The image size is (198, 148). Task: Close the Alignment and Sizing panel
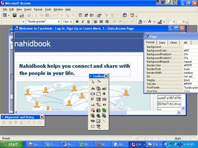click(x=42, y=117)
